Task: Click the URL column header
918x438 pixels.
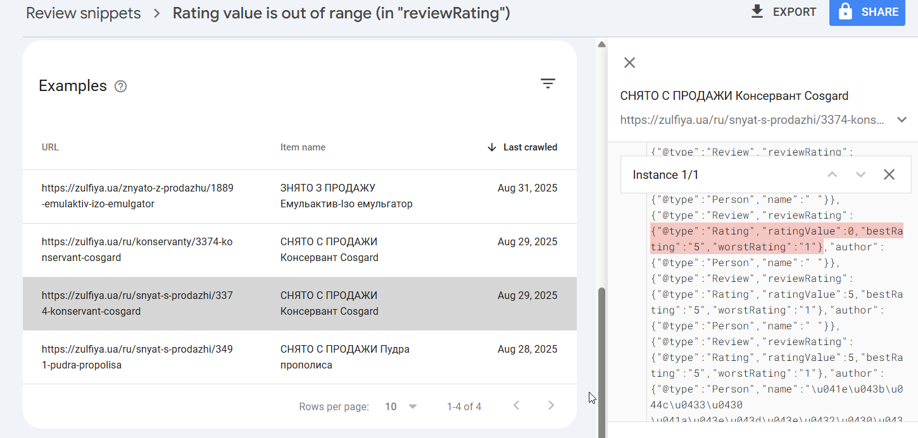Action: (50, 147)
